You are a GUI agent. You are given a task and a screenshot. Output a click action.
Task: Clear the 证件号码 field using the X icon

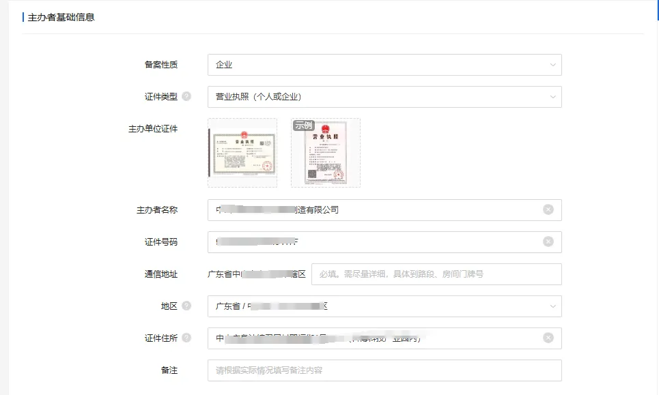[548, 242]
